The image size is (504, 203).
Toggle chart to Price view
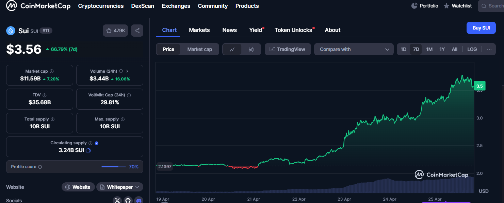pos(168,49)
